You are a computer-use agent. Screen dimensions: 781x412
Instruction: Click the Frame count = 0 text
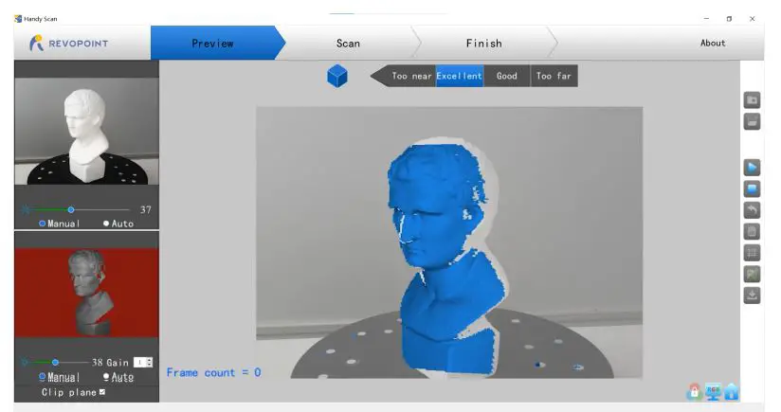[x=213, y=372]
